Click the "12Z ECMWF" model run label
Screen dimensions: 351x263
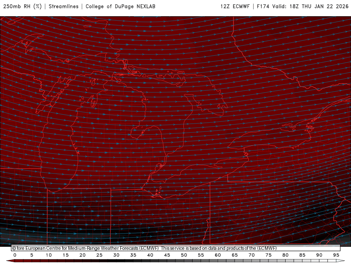[235, 7]
